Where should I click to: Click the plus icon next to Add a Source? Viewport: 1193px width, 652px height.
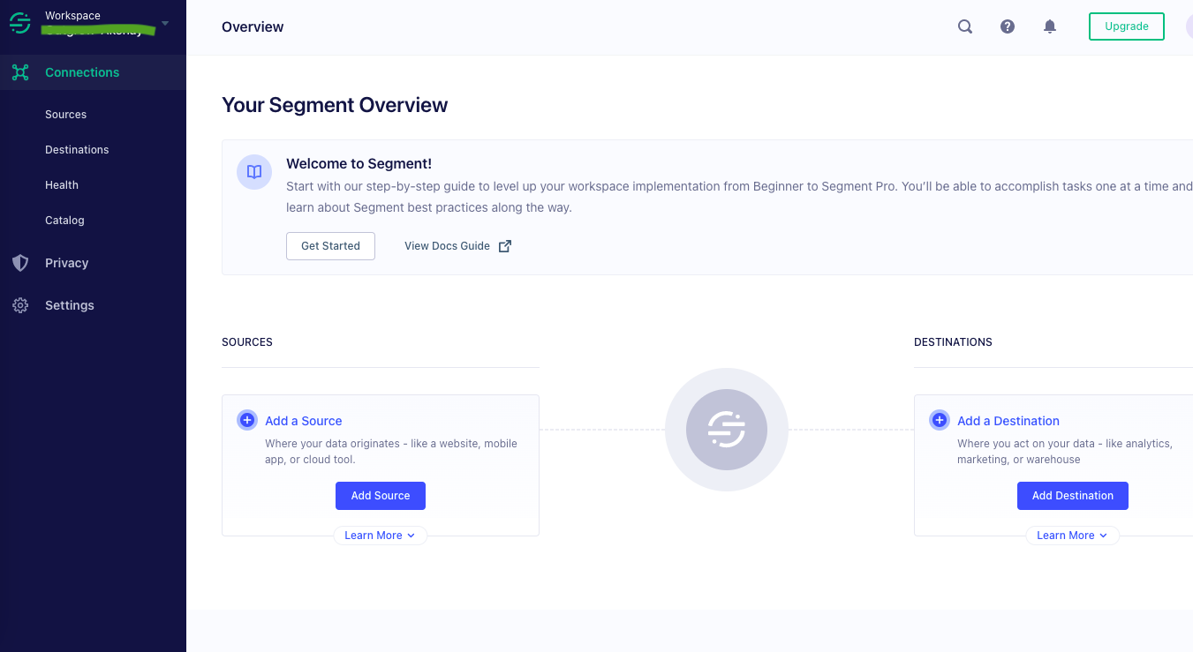pyautogui.click(x=247, y=421)
